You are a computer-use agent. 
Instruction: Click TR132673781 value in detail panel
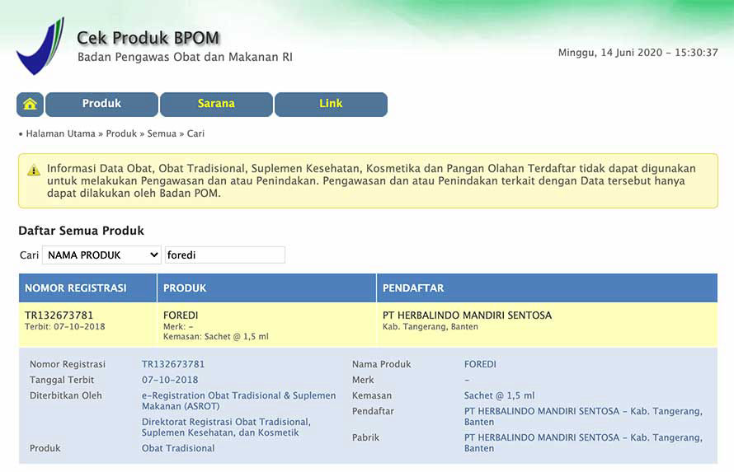coord(173,364)
